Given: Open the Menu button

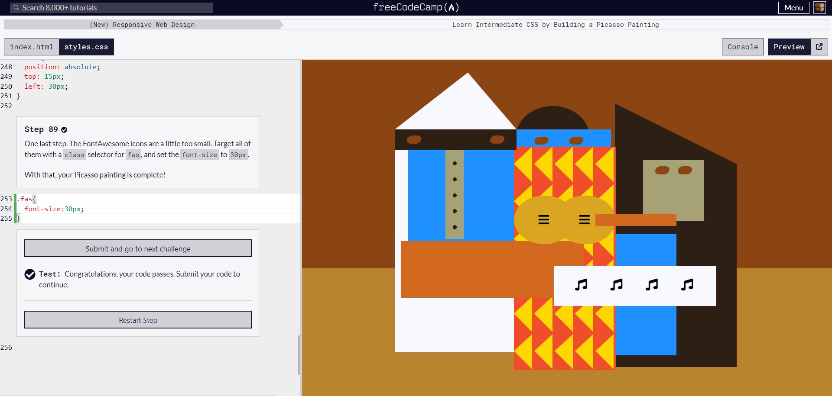Looking at the screenshot, I should 793,8.
